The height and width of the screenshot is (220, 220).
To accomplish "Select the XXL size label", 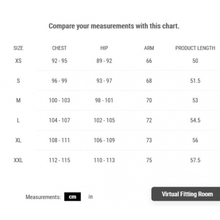I will coord(18,160).
